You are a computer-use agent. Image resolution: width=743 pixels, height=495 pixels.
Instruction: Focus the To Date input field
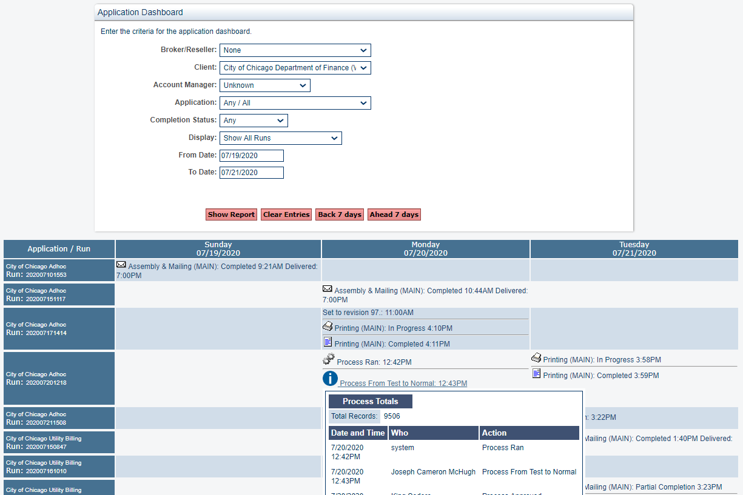tap(252, 173)
